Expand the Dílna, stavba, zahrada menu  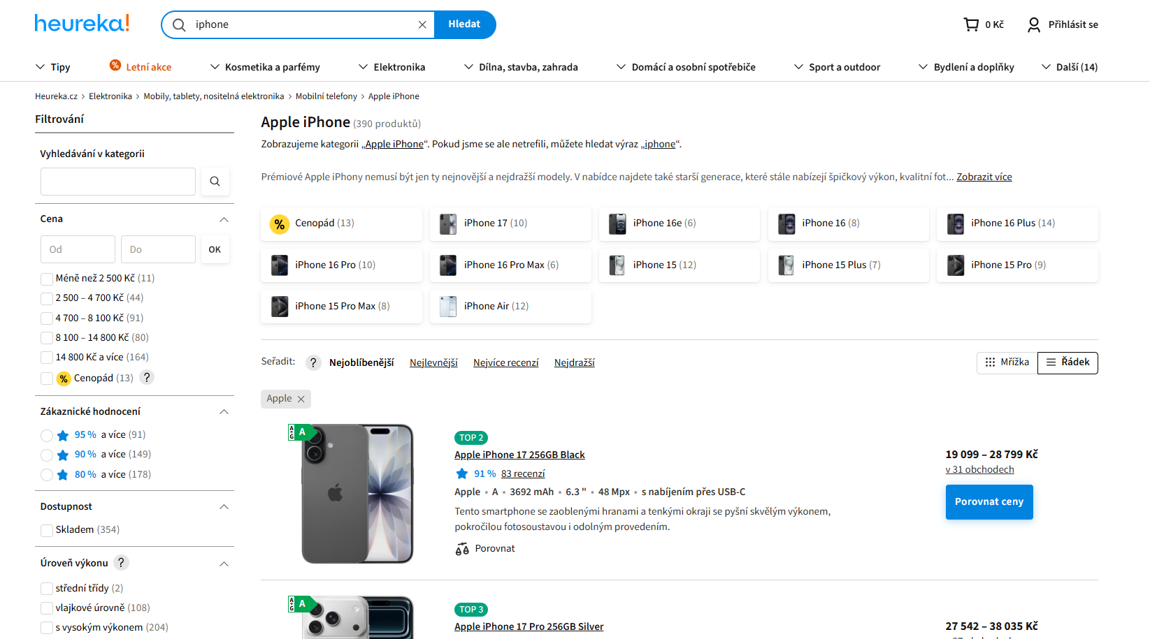pyautogui.click(x=521, y=67)
